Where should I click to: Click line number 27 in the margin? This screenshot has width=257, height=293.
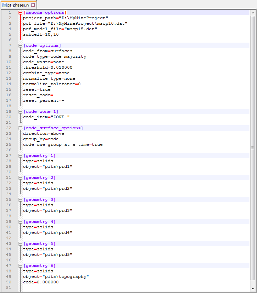tap(9, 155)
